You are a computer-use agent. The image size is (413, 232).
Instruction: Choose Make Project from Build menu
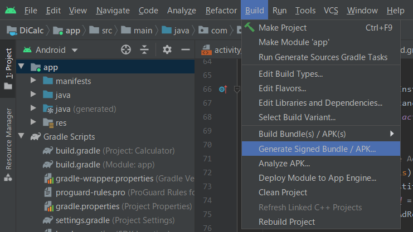[321, 28]
